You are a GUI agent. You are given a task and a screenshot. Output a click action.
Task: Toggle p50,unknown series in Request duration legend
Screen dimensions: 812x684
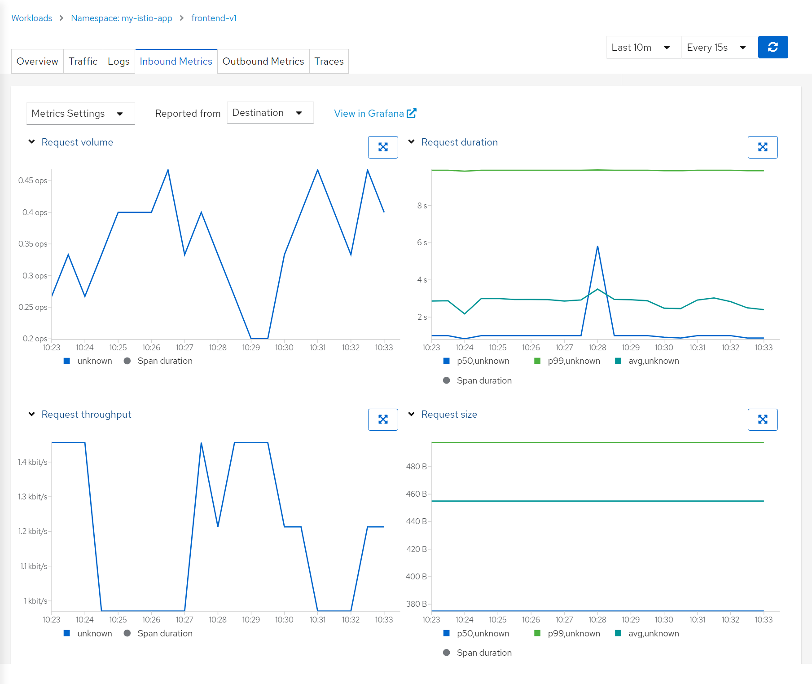tap(476, 361)
